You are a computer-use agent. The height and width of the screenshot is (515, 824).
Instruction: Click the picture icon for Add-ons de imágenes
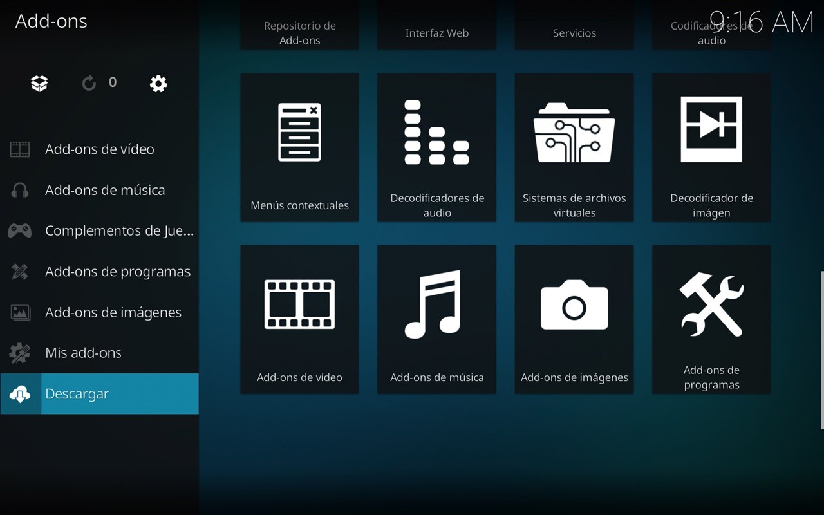(20, 312)
